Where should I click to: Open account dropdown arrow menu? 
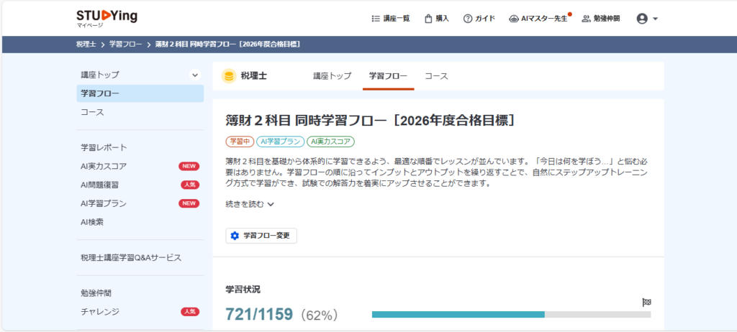[656, 19]
